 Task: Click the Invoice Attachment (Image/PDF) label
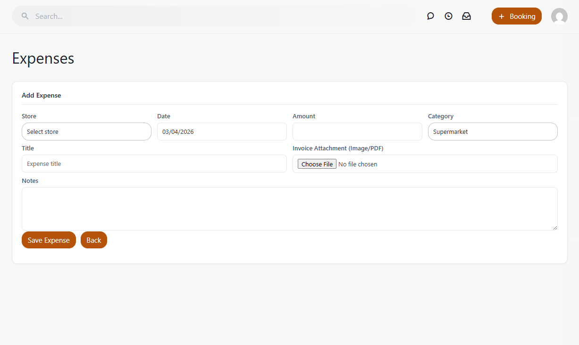(338, 148)
